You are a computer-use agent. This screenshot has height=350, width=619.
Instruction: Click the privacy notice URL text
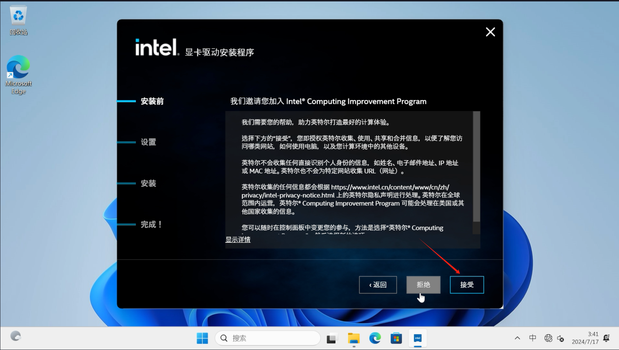pos(345,191)
